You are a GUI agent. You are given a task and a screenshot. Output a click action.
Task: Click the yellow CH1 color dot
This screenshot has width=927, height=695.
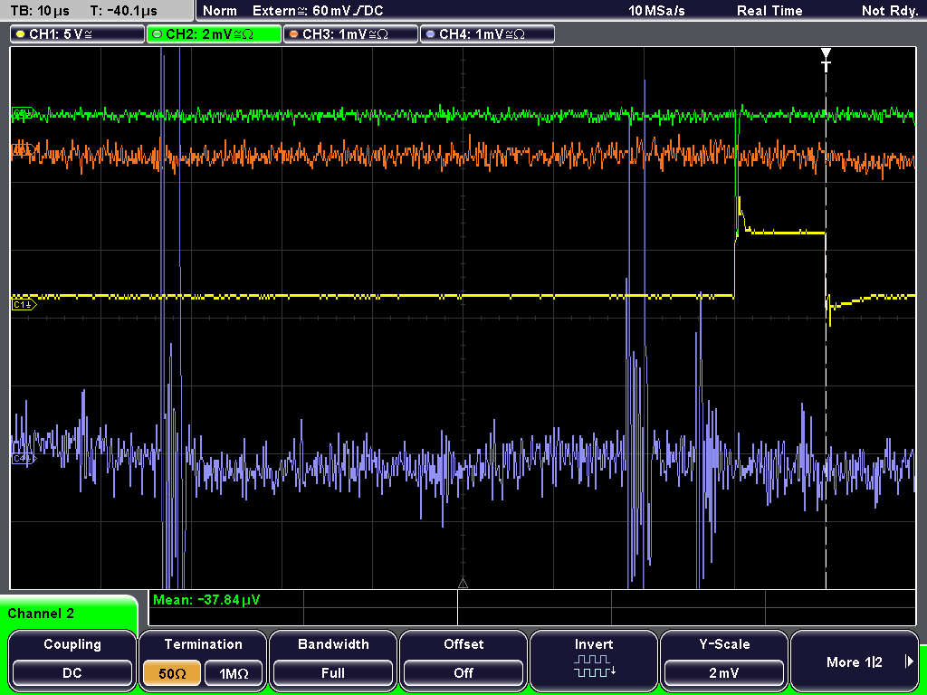coord(21,34)
